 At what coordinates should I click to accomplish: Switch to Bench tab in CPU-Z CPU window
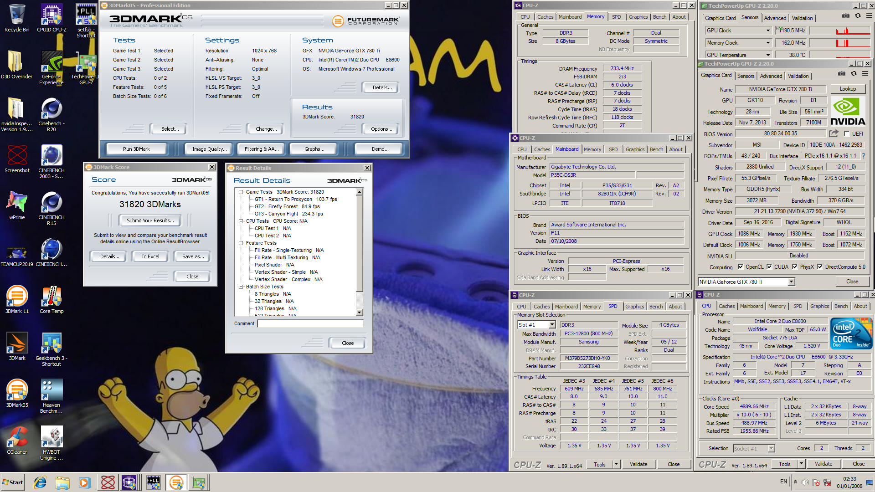[841, 306]
